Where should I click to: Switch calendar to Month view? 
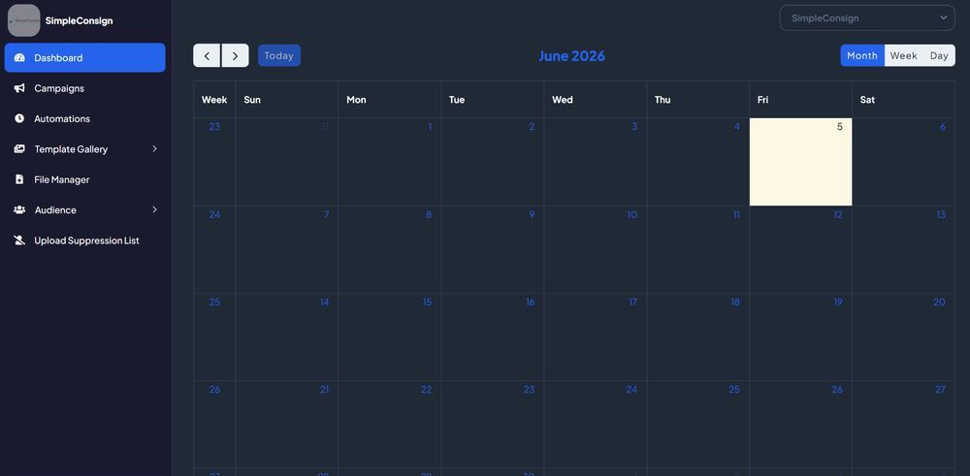tap(862, 55)
